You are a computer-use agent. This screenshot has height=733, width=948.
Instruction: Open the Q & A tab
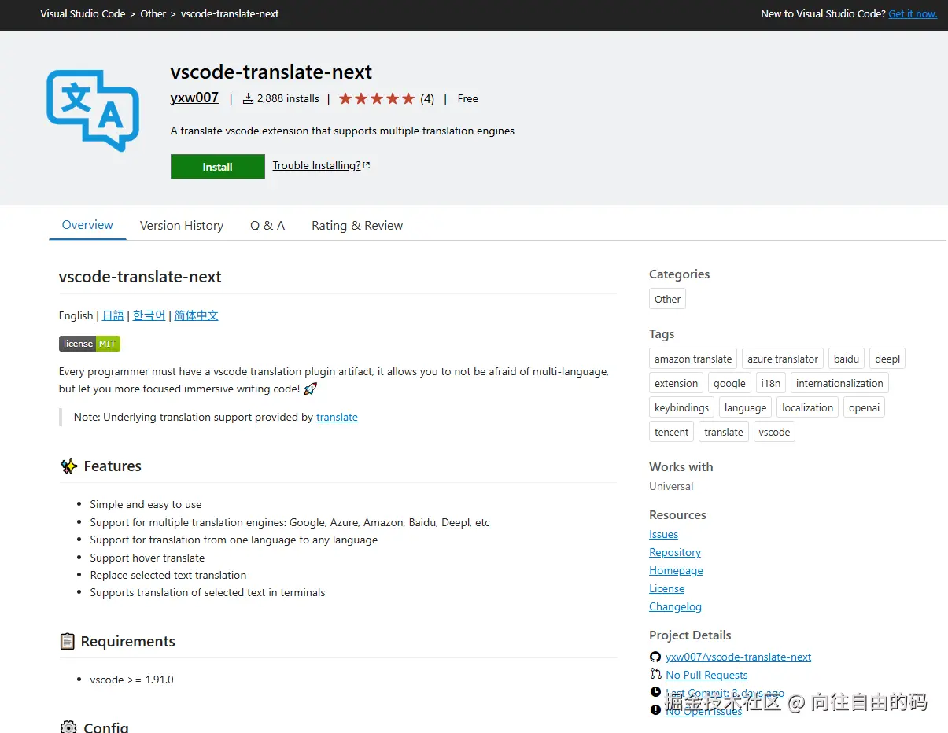point(267,226)
